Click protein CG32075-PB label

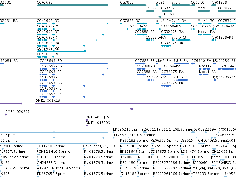172,83
